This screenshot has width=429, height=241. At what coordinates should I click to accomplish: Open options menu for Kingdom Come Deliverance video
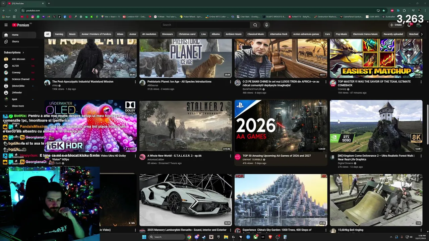421,156
